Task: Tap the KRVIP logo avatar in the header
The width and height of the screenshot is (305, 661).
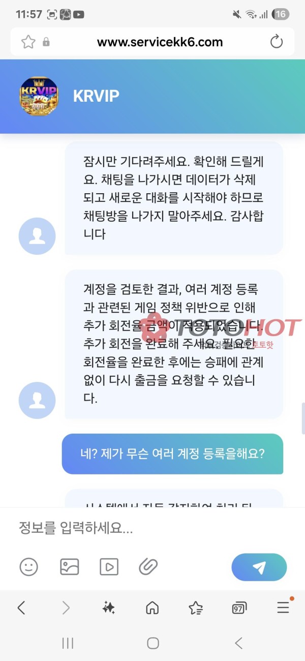Action: coord(39,96)
